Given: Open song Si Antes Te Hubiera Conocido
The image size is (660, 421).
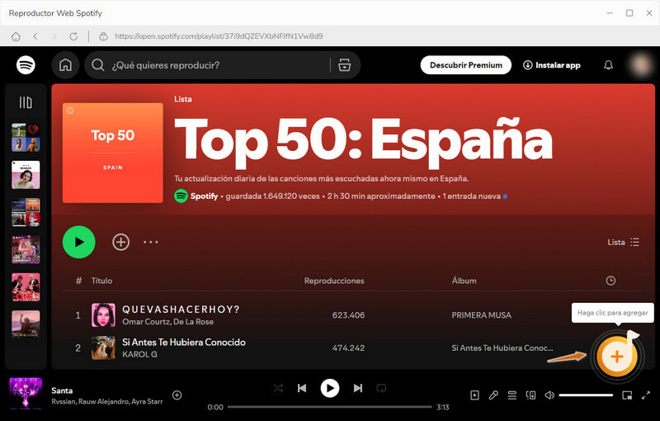Looking at the screenshot, I should point(184,343).
